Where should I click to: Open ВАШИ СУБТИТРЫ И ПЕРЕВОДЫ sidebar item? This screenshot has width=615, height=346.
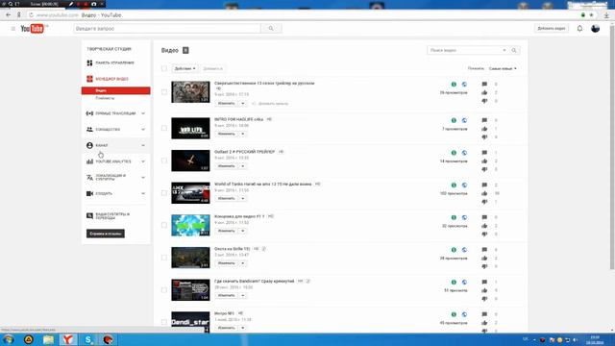111,215
